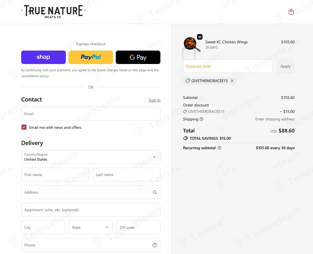Viewport: 313px width, 254px height.
Task: Expand the State dropdown
Action: pyautogui.click(x=91, y=227)
